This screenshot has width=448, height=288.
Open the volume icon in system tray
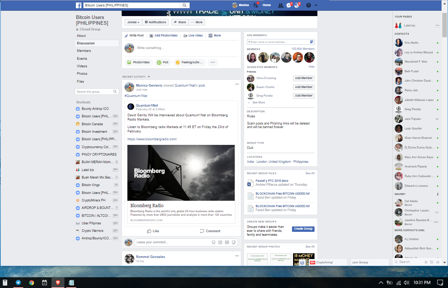406,283
